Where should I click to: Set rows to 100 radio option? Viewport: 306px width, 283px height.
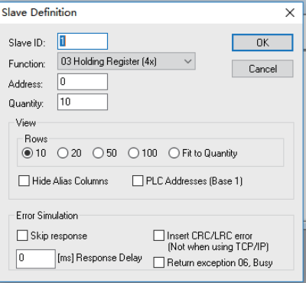[133, 153]
